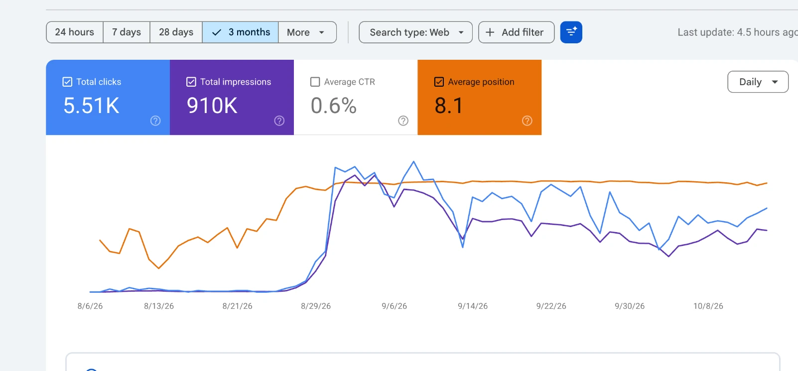The image size is (798, 371).
Task: Click the 9/14/26 axis date label
Action: [x=473, y=306]
